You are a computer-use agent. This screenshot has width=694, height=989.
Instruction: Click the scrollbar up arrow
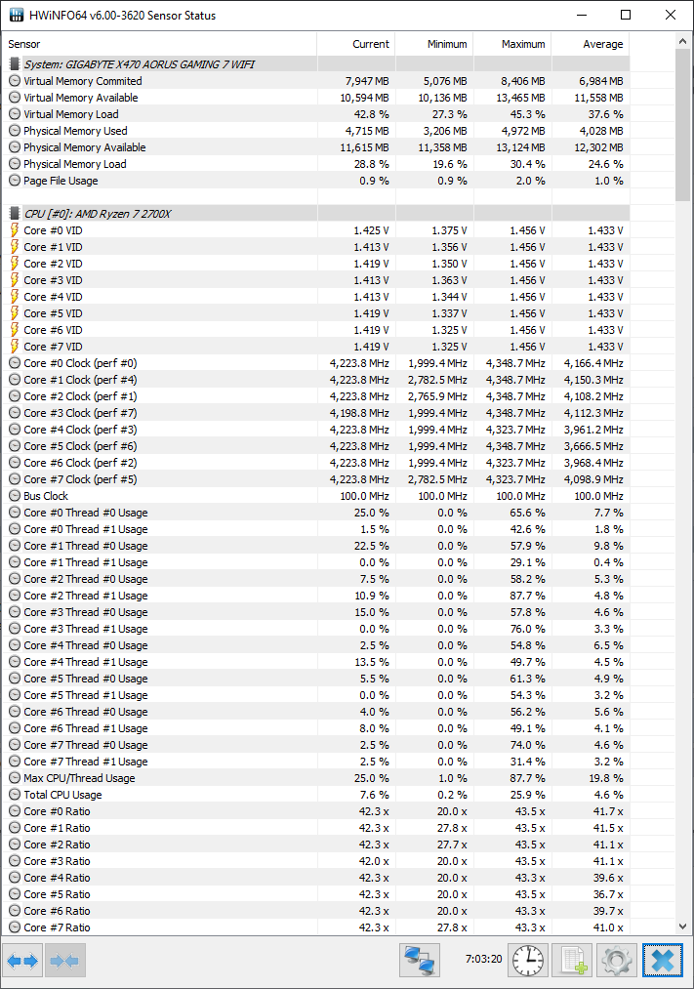[x=683, y=39]
